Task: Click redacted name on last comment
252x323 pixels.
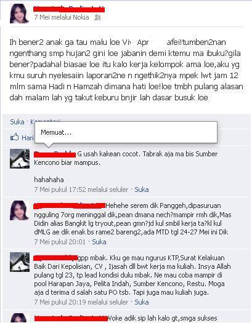Action: point(71,318)
